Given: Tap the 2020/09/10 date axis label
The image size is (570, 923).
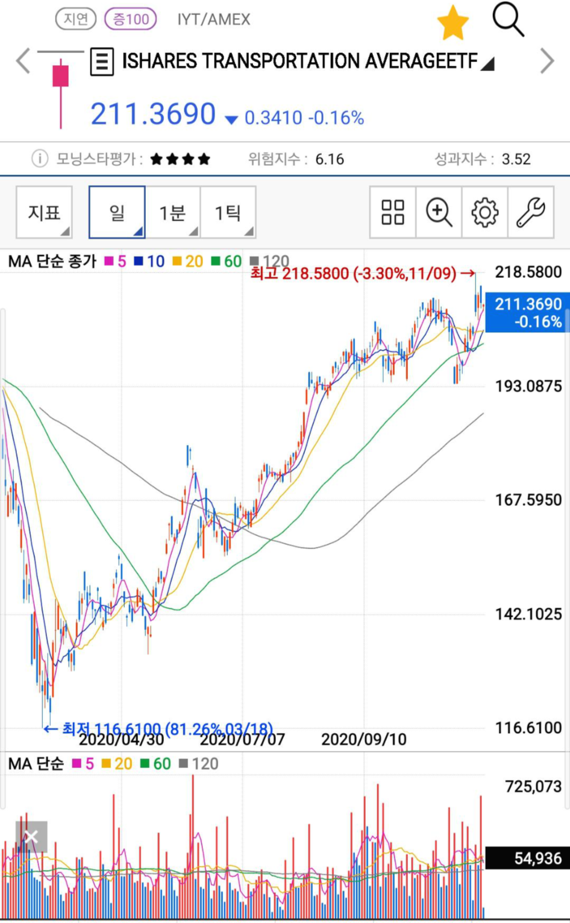Looking at the screenshot, I should (364, 739).
